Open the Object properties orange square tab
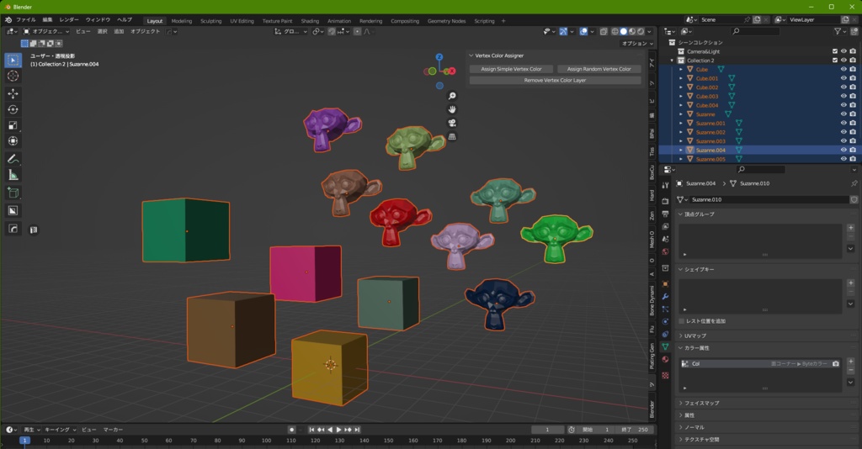 point(665,284)
